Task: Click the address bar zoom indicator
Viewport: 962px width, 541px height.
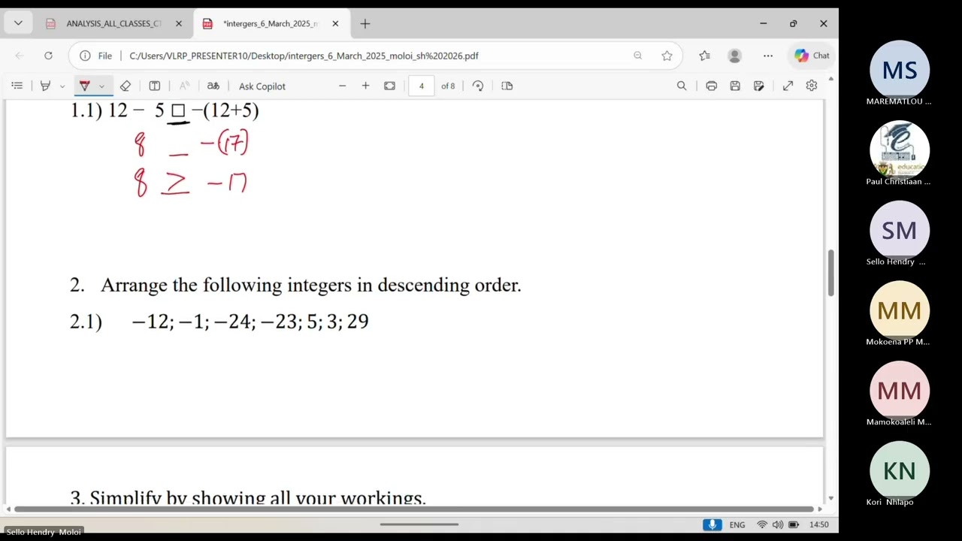Action: click(x=637, y=56)
